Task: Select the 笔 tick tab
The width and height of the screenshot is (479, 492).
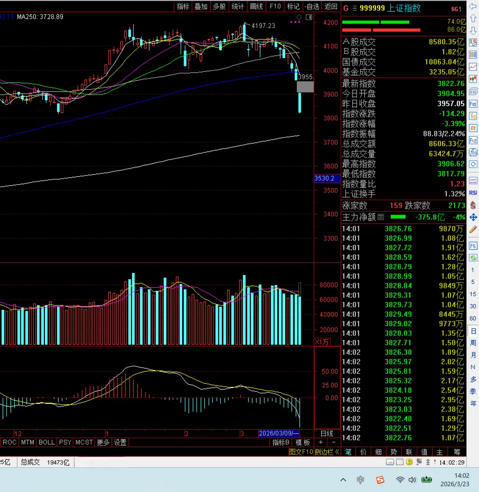Action: click(349, 452)
